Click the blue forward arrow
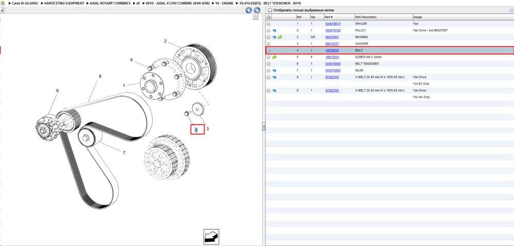The height and width of the screenshot is (246, 514). tap(256, 10)
